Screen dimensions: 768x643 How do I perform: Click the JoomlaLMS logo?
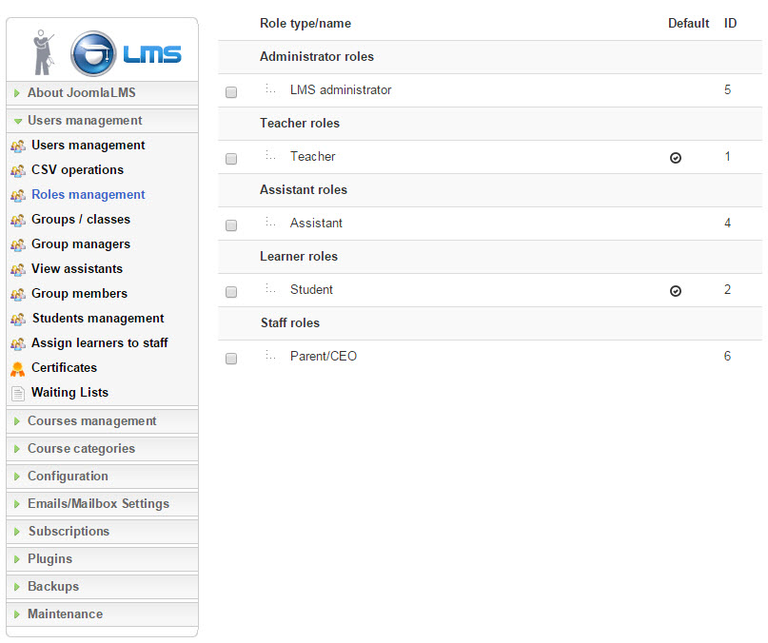tap(126, 53)
